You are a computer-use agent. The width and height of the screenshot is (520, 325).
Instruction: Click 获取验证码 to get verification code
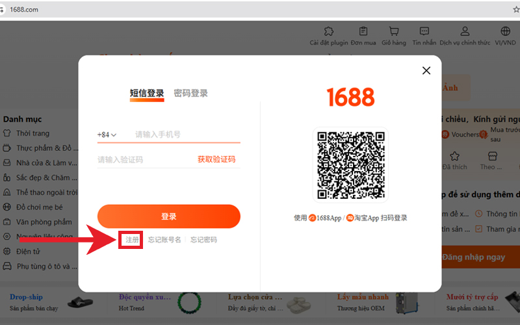[216, 159]
